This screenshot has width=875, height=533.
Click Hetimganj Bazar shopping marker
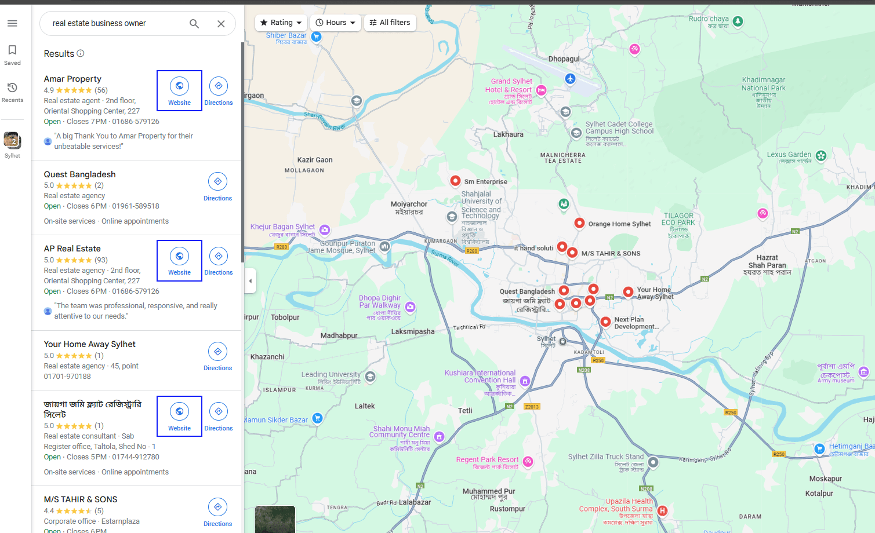coord(819,448)
